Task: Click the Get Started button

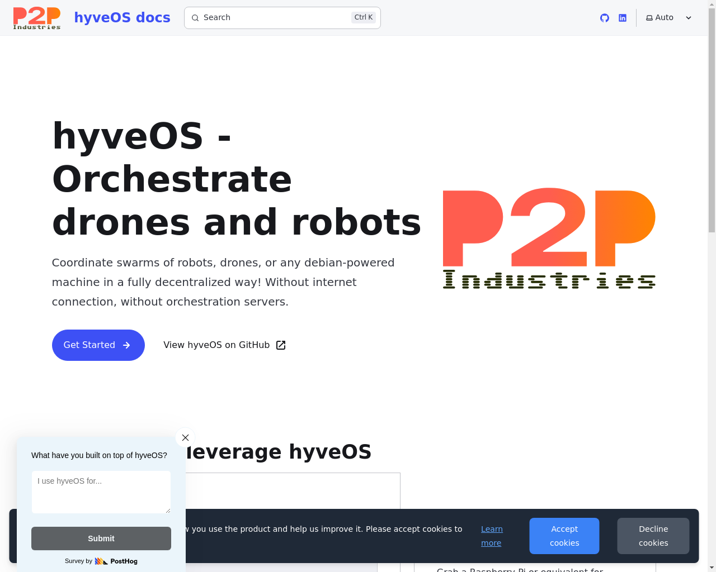Action: point(98,345)
